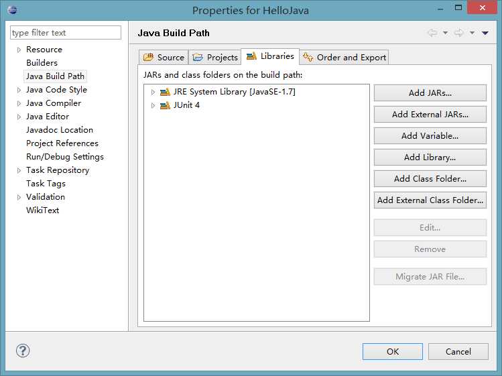Expand the JUnit 4 node
Viewport: 502px width, 376px height.
153,105
